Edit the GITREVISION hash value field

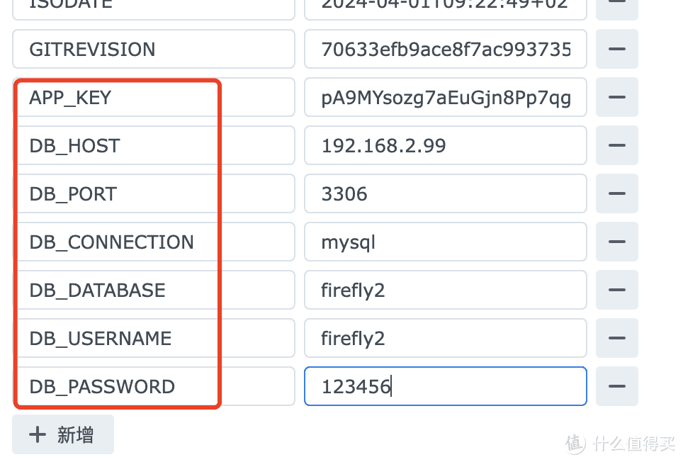(x=445, y=50)
